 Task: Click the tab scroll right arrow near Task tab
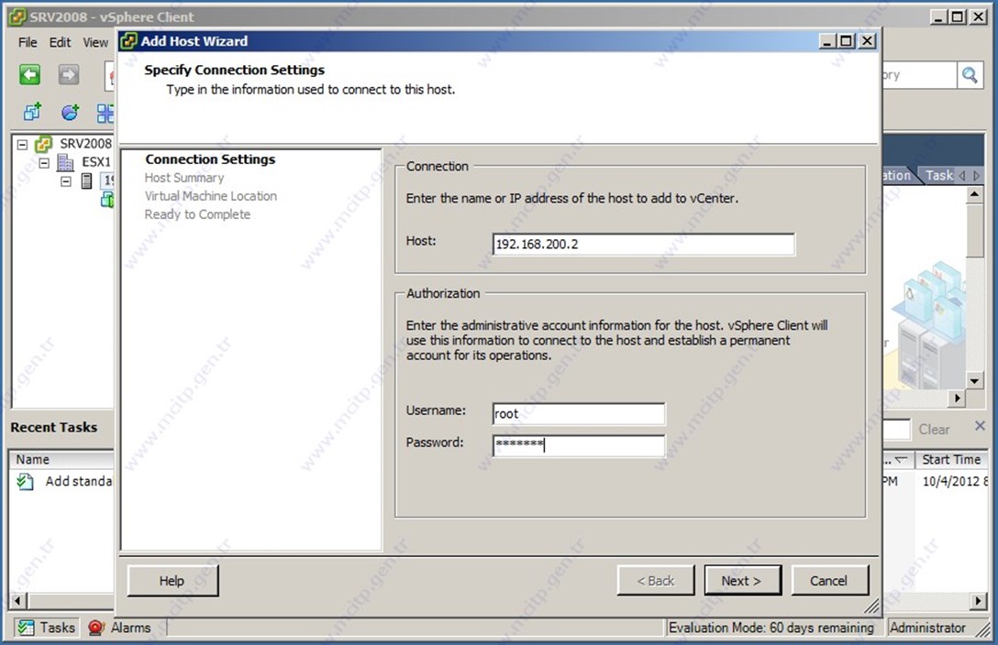[x=977, y=175]
